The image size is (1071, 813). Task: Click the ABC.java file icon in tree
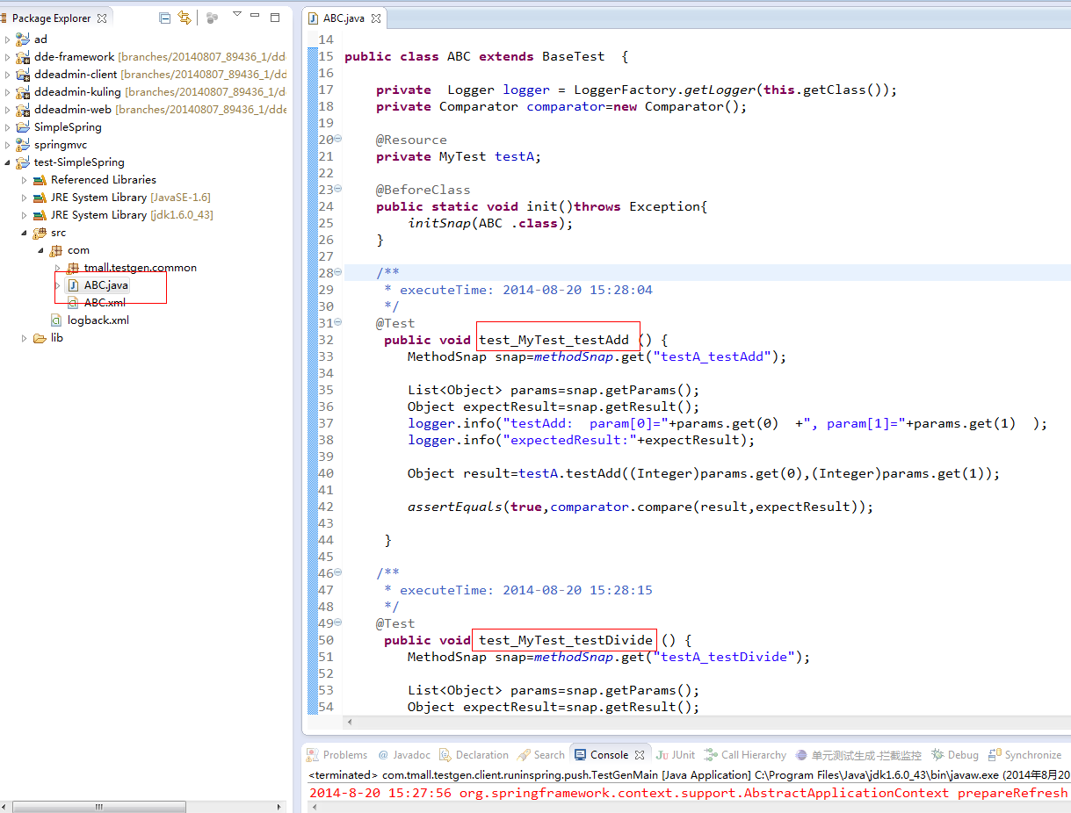[x=73, y=285]
